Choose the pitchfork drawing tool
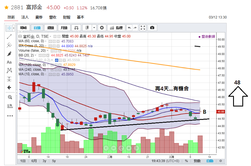251x166 pixels. coord(9,45)
